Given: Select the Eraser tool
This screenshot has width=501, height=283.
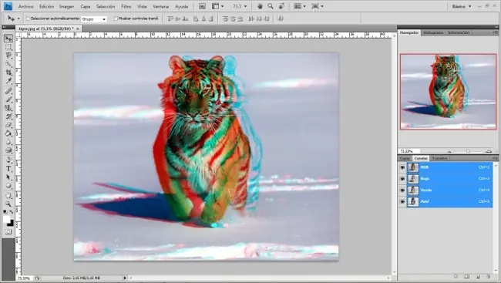Looking at the screenshot, I should coord(8,125).
